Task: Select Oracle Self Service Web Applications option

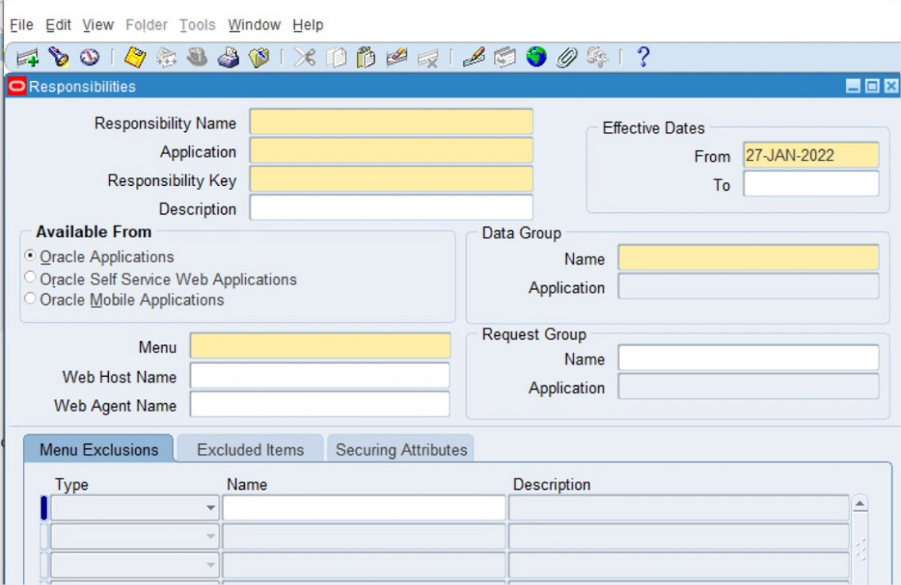Action: pos(31,279)
